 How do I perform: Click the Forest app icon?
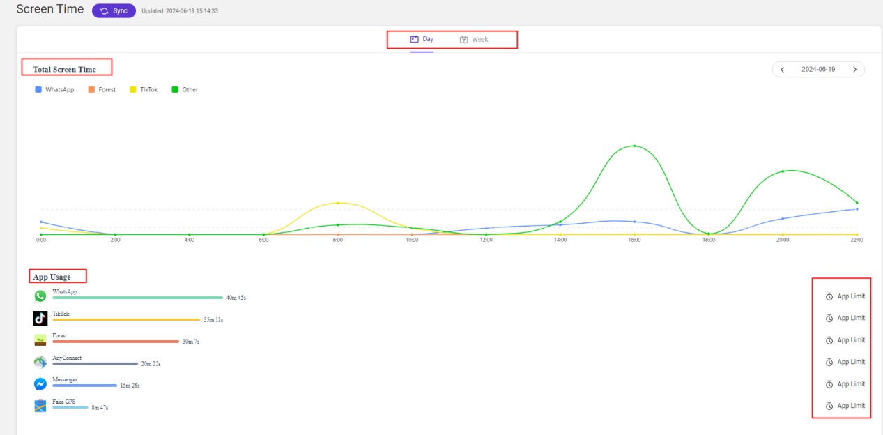point(40,340)
